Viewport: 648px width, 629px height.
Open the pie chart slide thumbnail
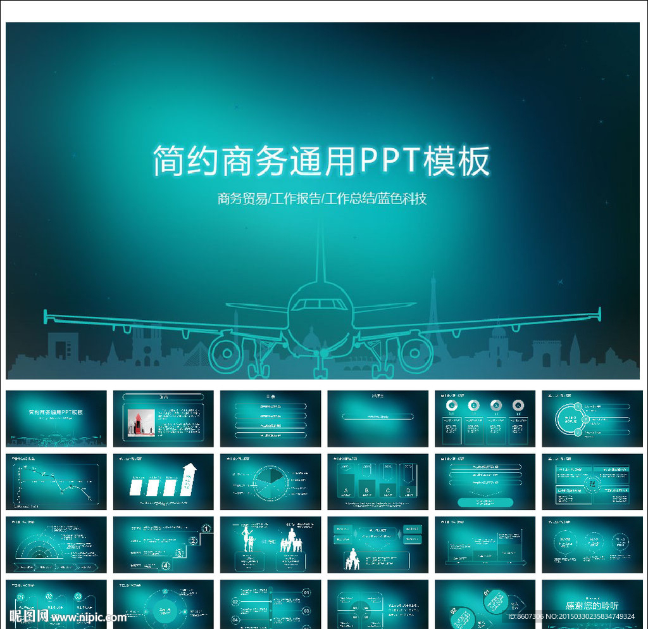pyautogui.click(x=270, y=482)
